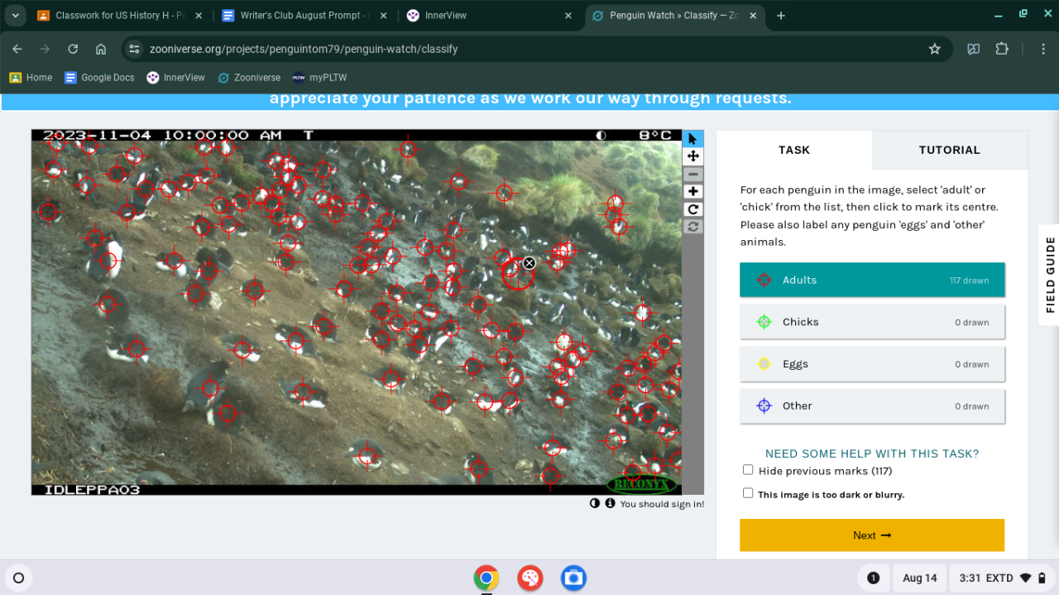
Task: Click the zooniverse.org address bar
Action: click(529, 49)
